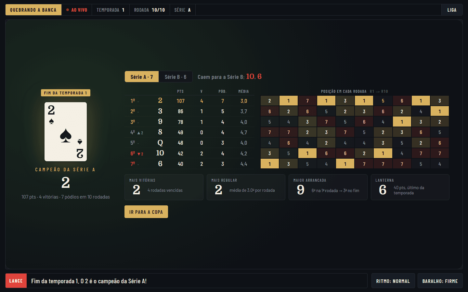Click the 86 points value in the standings
Screen dimensions: 468x292
point(180,111)
